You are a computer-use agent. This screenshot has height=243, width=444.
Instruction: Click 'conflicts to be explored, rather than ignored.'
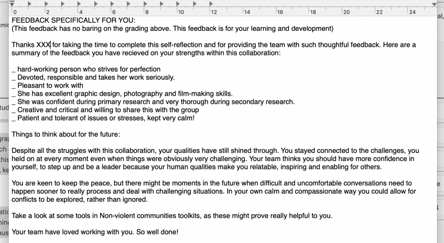(80, 200)
